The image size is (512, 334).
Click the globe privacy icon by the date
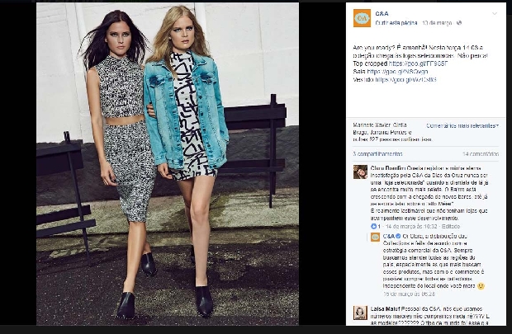coord(459,23)
